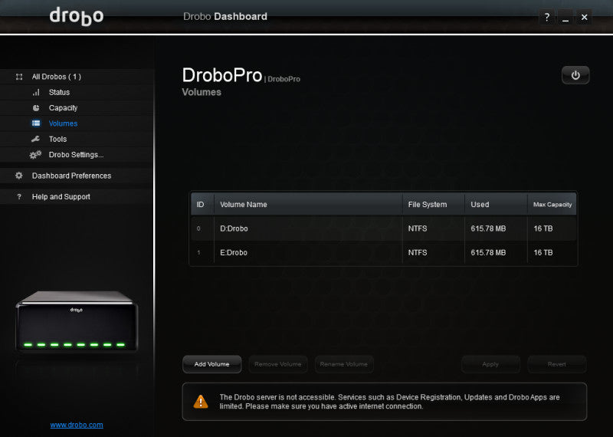This screenshot has width=613, height=437.
Task: Click the Capacity pie-chart icon
Action: coord(36,108)
